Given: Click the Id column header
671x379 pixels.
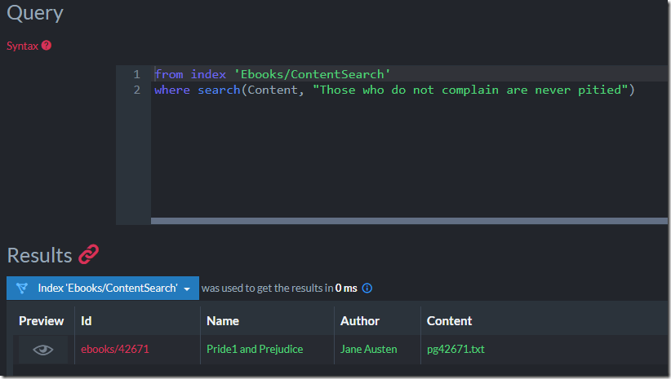Looking at the screenshot, I should click(x=86, y=321).
